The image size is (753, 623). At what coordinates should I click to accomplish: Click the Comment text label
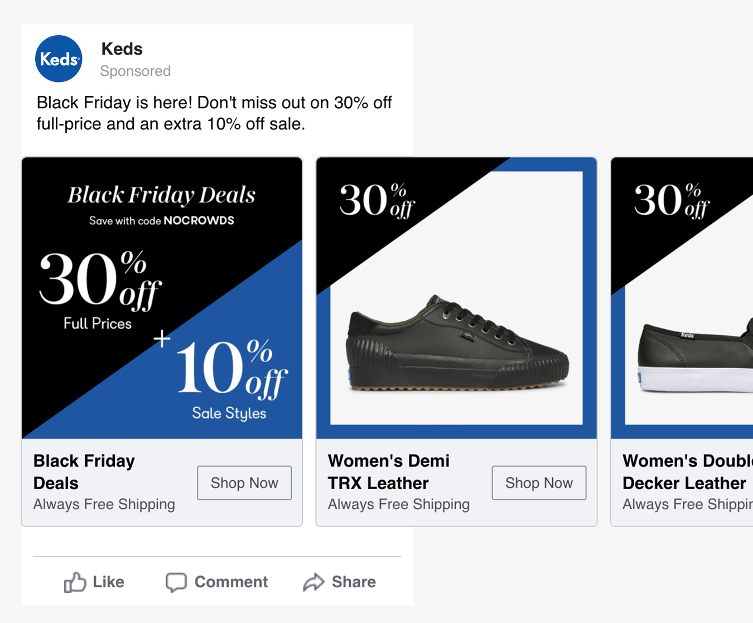(x=231, y=582)
